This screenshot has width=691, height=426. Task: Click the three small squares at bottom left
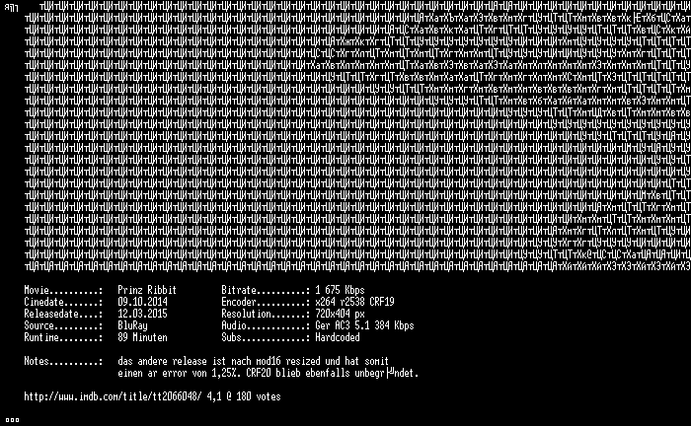tap(12, 420)
